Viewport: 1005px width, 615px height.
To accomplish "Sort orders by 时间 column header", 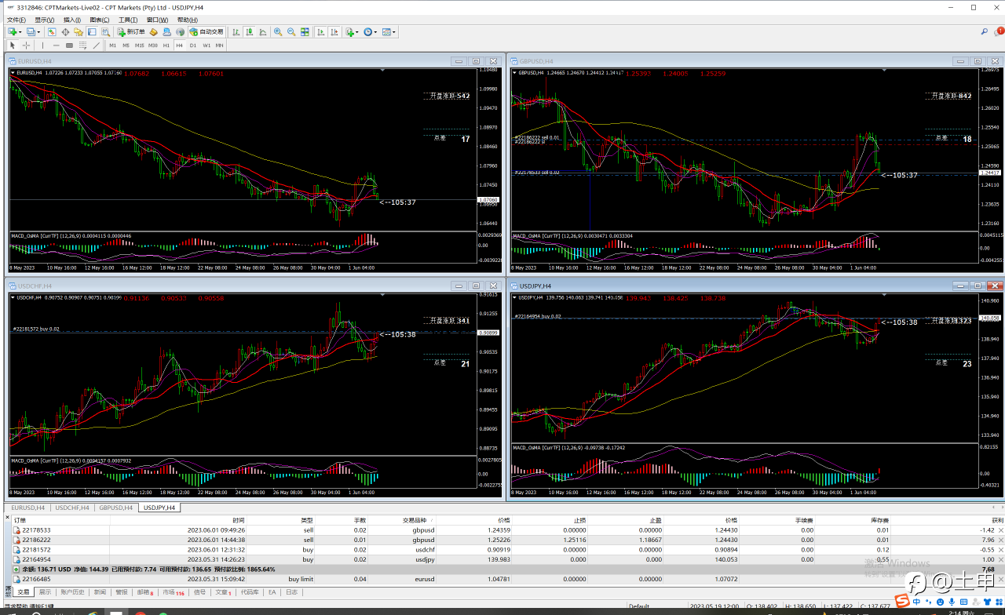I will click(238, 520).
